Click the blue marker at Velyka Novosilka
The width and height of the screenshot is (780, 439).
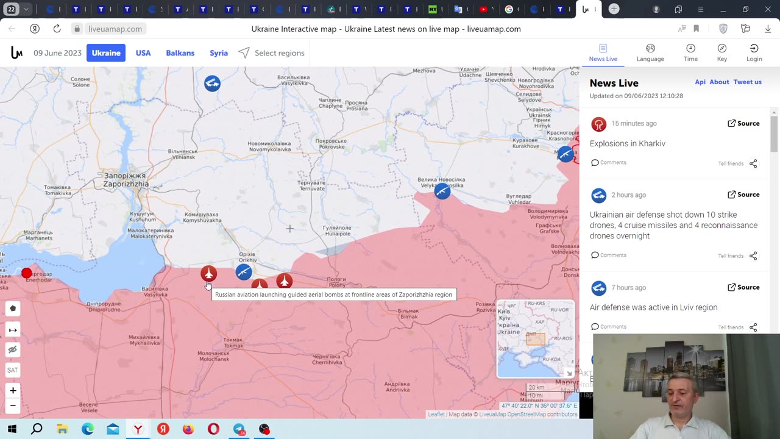pos(442,191)
